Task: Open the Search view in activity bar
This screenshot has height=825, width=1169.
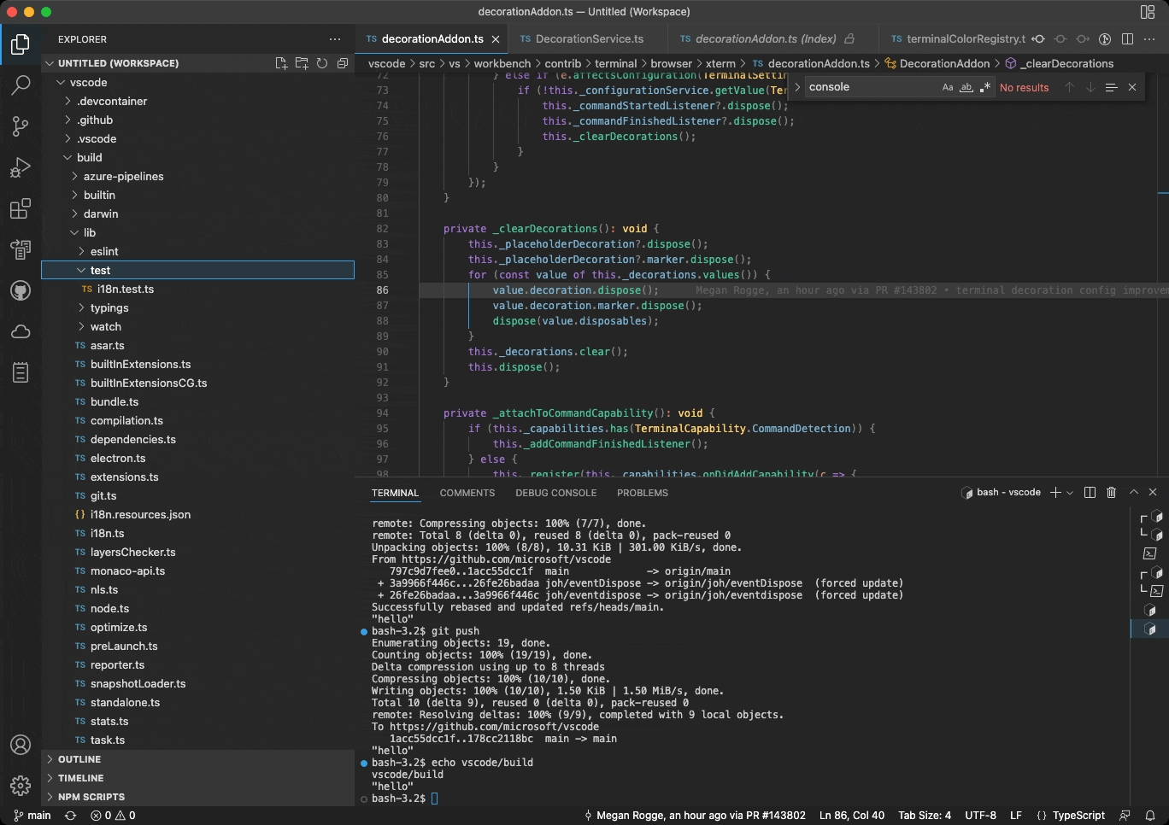Action: pos(21,85)
